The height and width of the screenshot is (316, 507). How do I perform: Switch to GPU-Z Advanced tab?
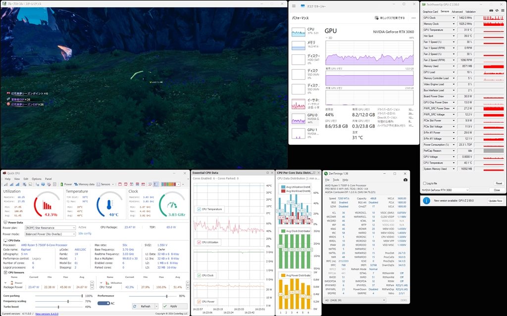[457, 12]
